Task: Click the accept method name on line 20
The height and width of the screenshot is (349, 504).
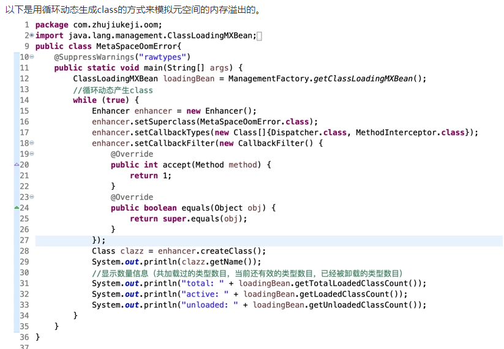Action: [x=177, y=165]
